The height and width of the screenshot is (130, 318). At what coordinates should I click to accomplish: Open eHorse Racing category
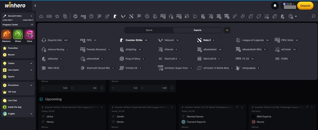click(x=55, y=49)
